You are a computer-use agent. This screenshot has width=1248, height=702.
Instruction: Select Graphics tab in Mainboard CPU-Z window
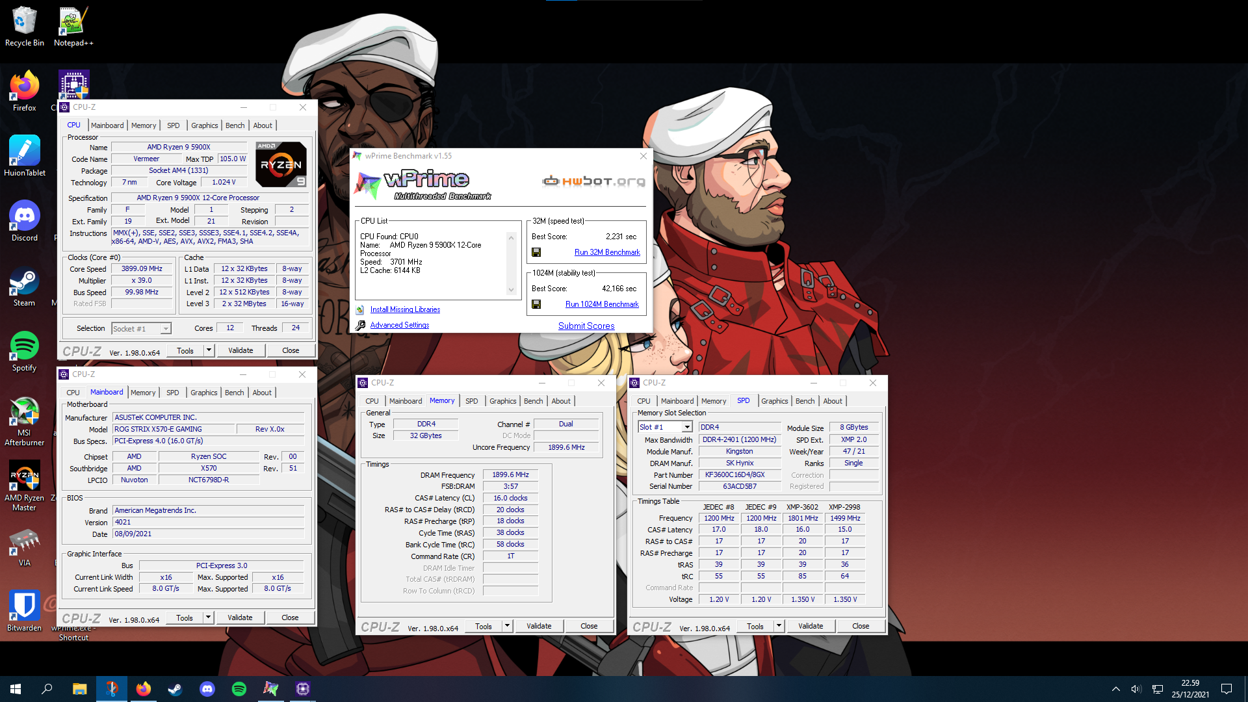[204, 393]
